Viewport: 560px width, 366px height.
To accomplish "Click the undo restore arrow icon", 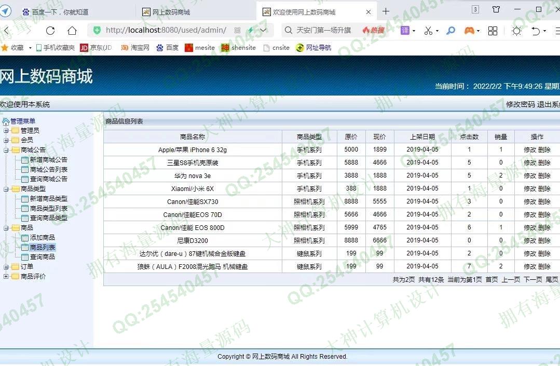I will click(536, 31).
